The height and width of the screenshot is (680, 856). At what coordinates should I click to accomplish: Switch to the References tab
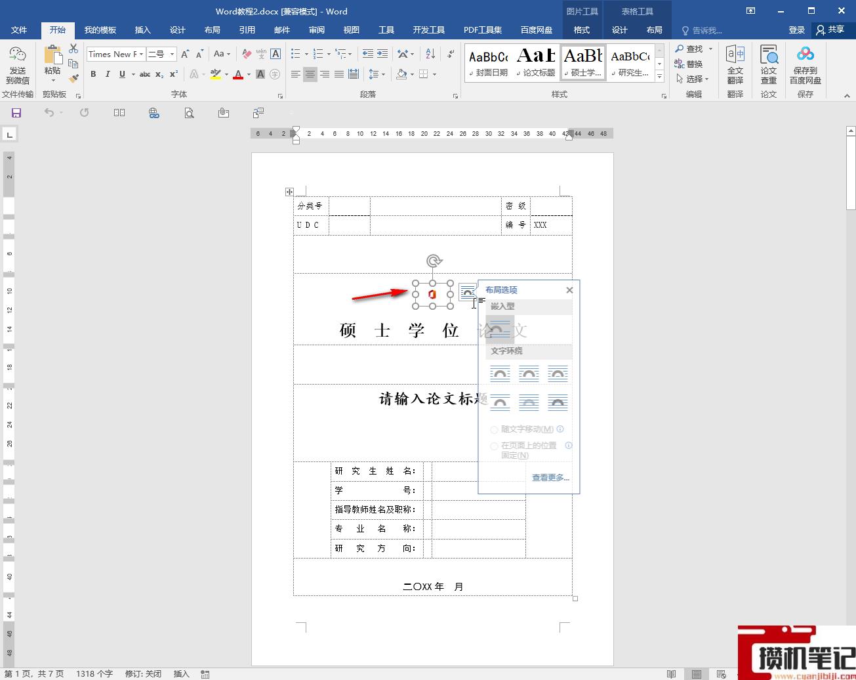(247, 30)
